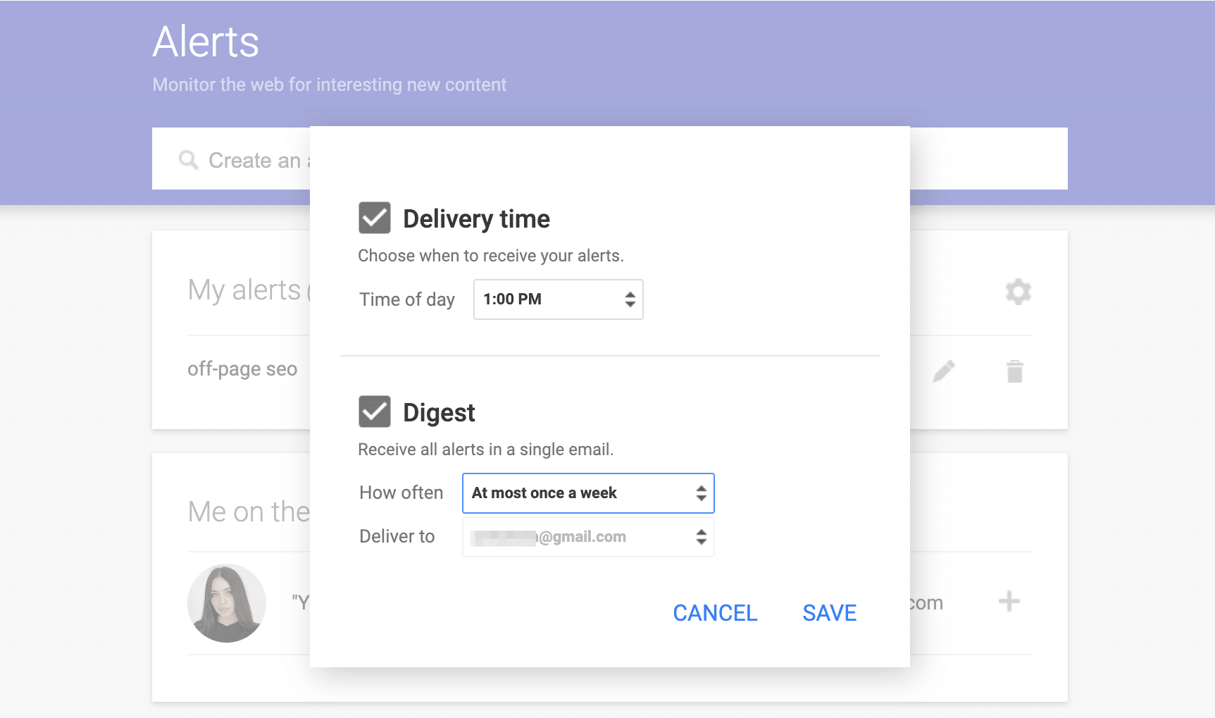Viewport: 1215px width, 718px height.
Task: Toggle Delivery time off then confirm visually
Action: pos(374,218)
